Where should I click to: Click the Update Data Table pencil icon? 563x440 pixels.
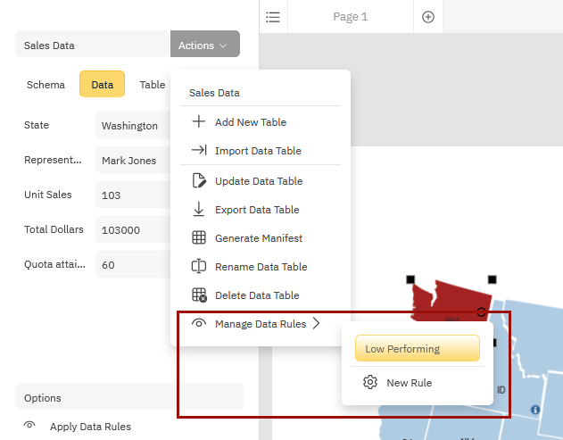coord(199,181)
